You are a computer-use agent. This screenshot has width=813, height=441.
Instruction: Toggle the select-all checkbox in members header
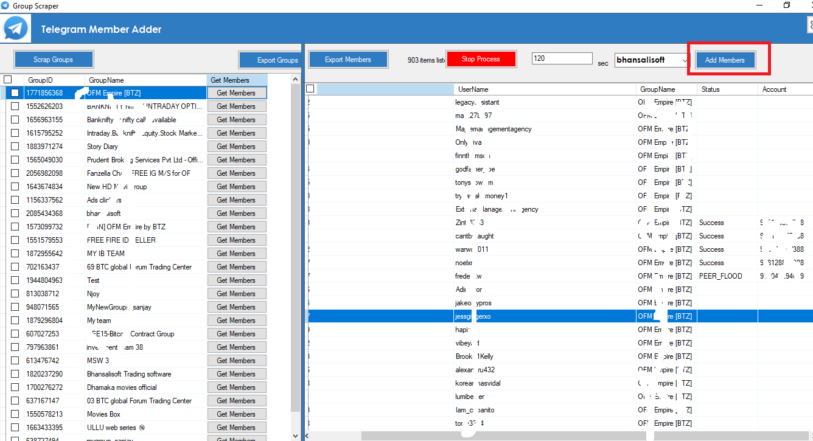tap(310, 89)
